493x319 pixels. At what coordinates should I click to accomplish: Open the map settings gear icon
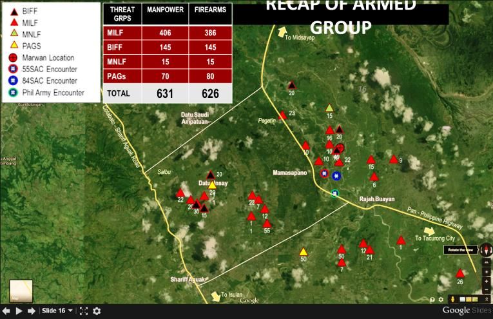point(441,299)
